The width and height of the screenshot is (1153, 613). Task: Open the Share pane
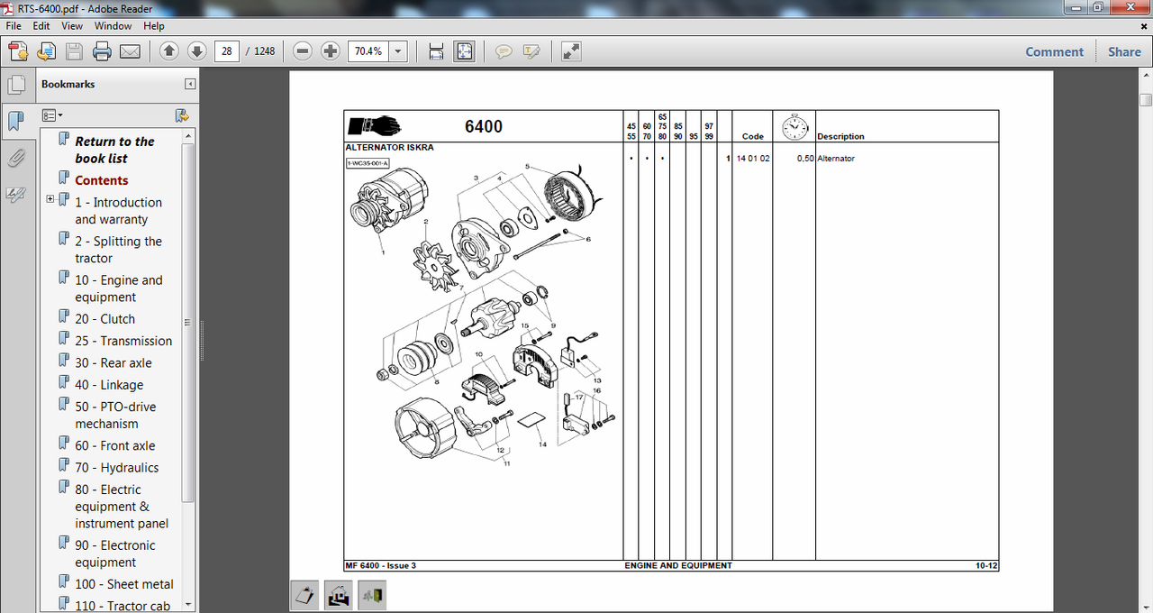click(1124, 51)
